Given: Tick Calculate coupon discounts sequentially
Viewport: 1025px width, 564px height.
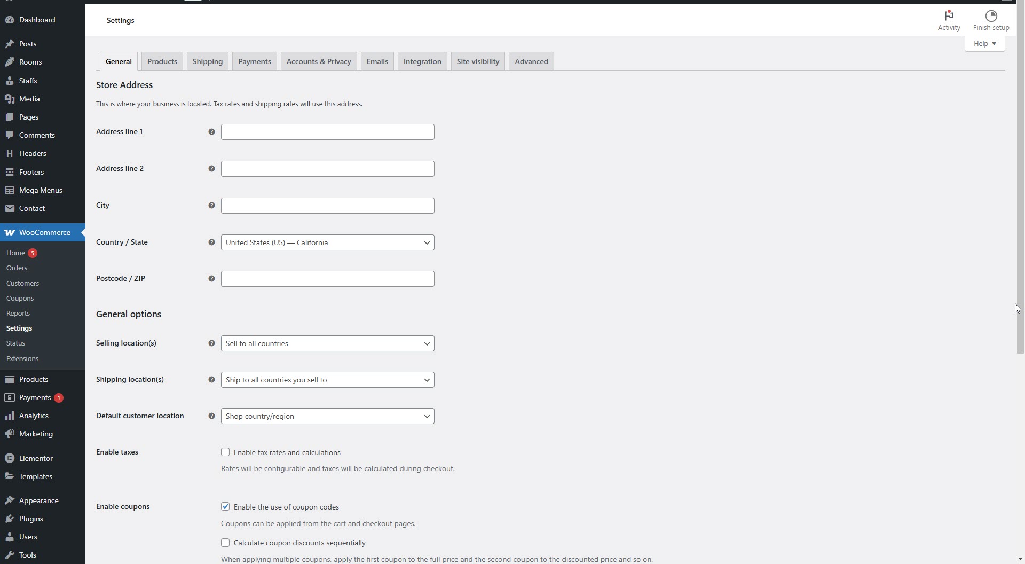Looking at the screenshot, I should click(x=225, y=543).
